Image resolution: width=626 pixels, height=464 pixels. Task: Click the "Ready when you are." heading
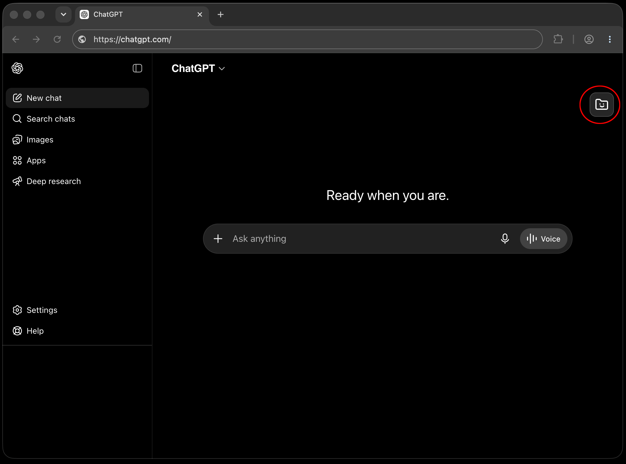coord(387,196)
